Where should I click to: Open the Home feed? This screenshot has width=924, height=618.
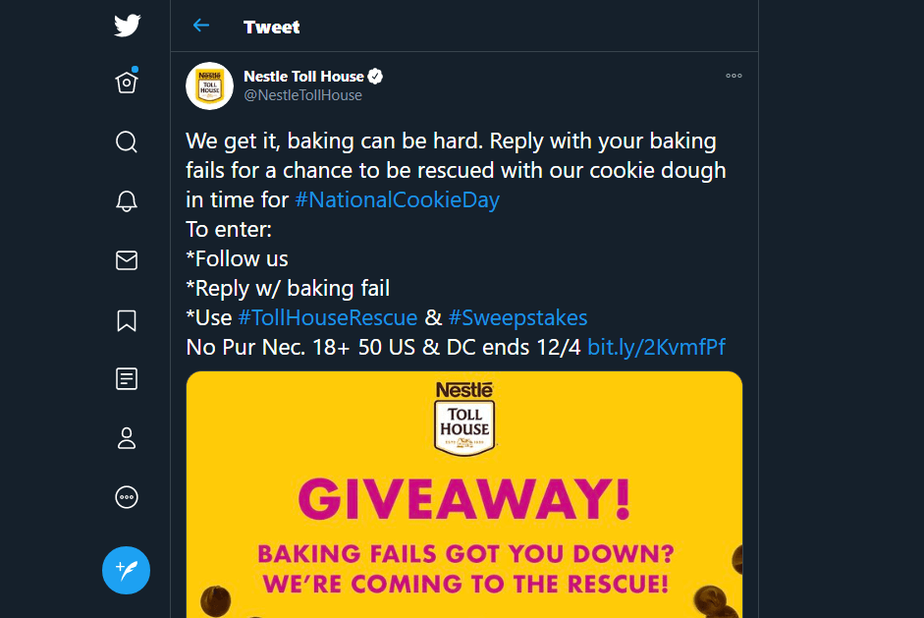127,83
